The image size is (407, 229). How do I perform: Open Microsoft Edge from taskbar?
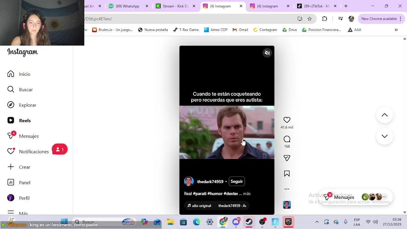coord(197,222)
